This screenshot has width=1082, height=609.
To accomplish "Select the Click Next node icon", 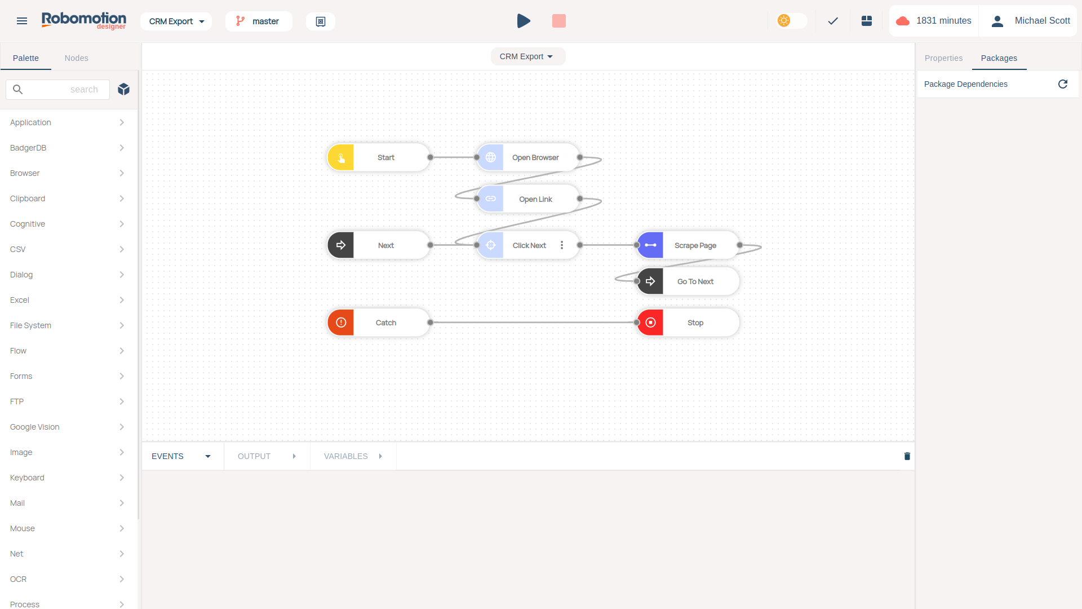I will point(491,245).
